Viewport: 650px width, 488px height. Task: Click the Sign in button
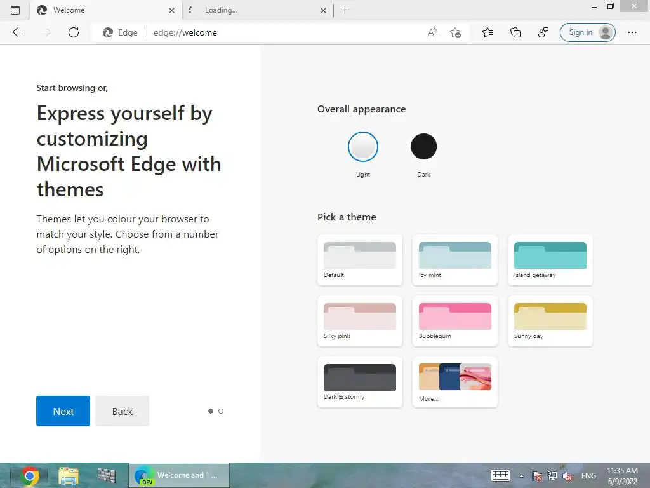click(587, 32)
